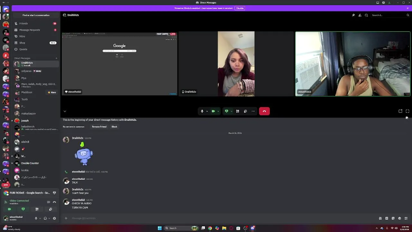The height and width of the screenshot is (232, 412).
Task: Open Activities in the call controls bar
Action: tap(238, 111)
